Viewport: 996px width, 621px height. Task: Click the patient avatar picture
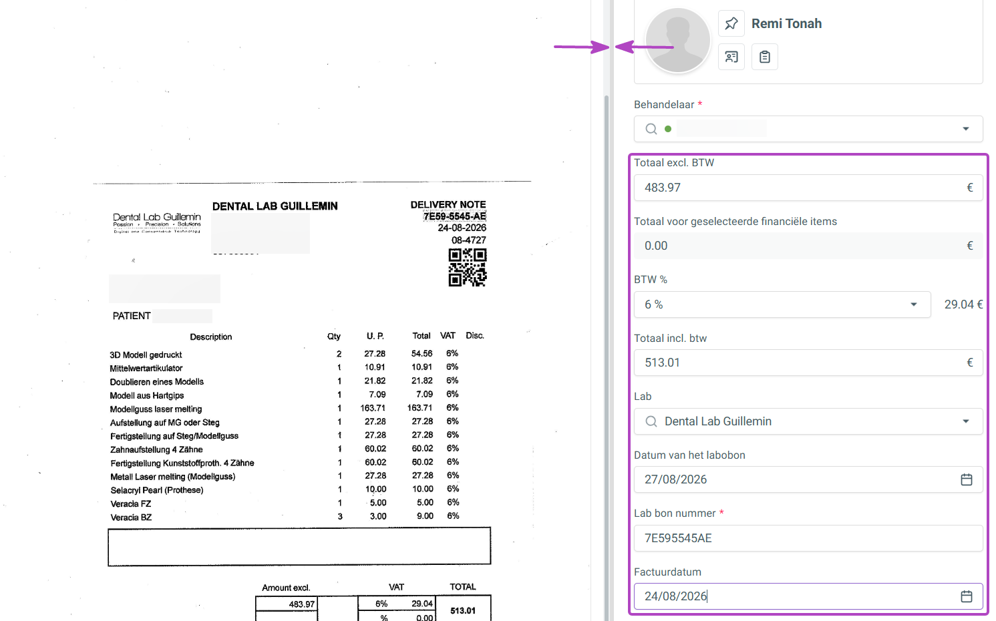[x=677, y=40]
